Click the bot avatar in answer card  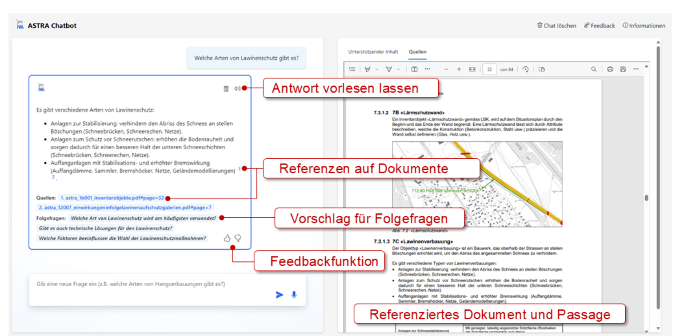coord(41,87)
